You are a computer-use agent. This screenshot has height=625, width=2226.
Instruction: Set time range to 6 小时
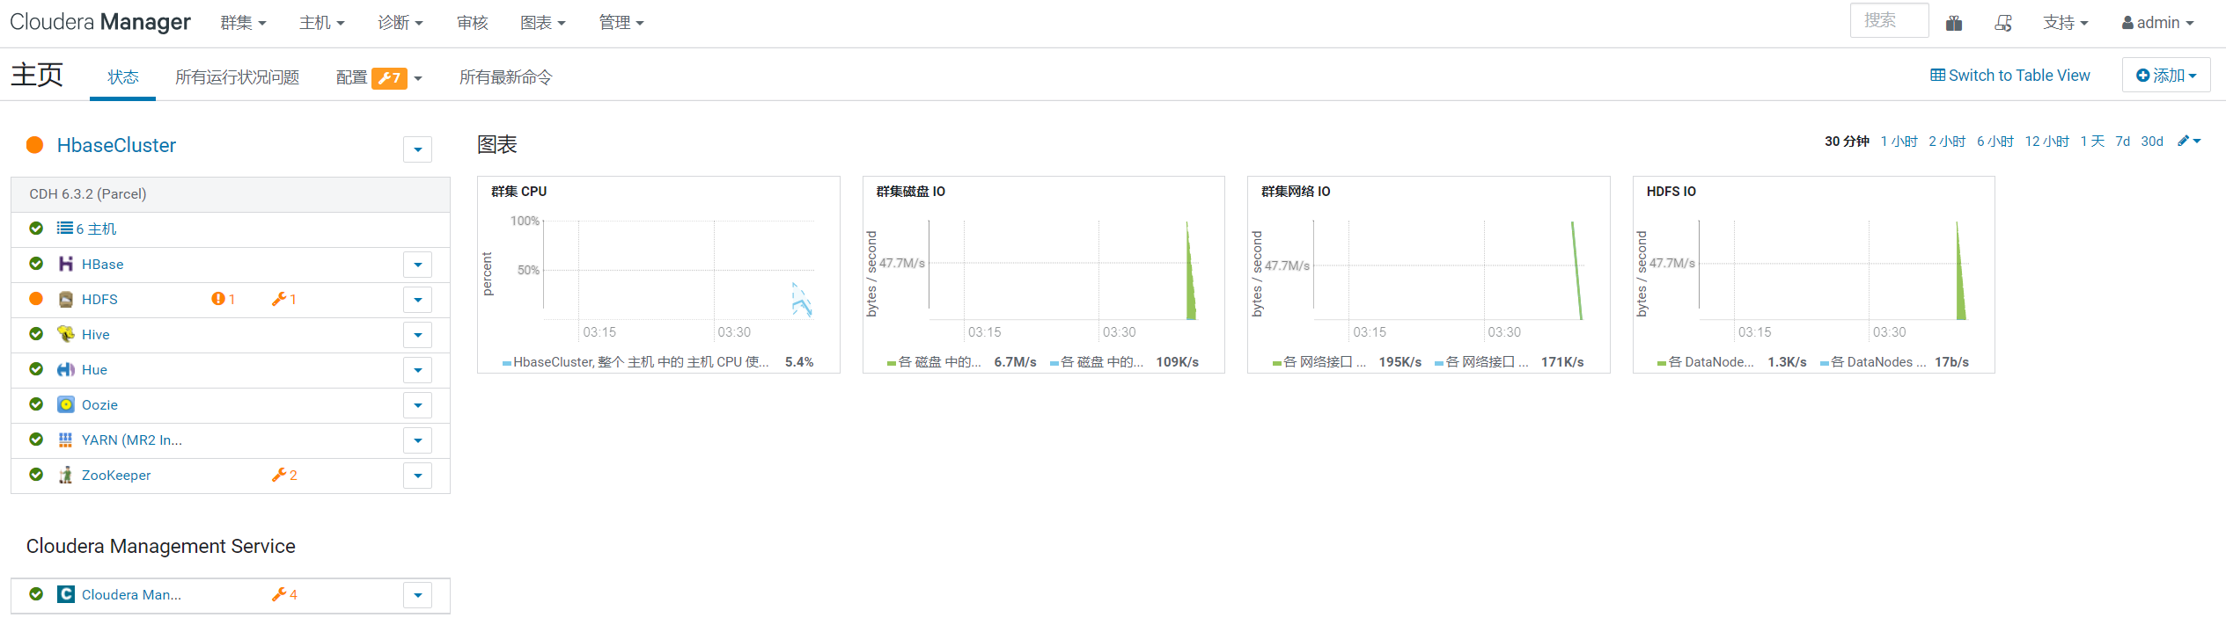click(1995, 142)
